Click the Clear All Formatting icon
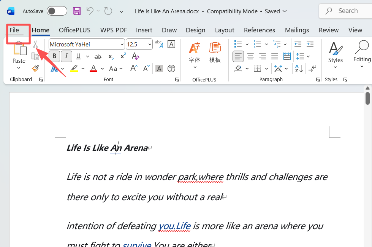 click(135, 57)
